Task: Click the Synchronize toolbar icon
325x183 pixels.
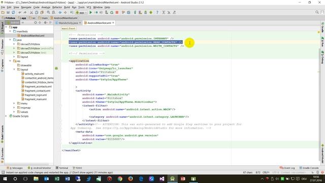Action: tap(13, 12)
